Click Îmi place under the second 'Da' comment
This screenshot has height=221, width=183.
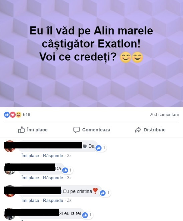30,178
